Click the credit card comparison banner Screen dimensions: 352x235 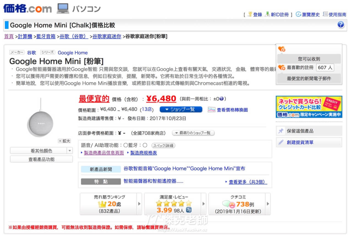[x=309, y=107]
